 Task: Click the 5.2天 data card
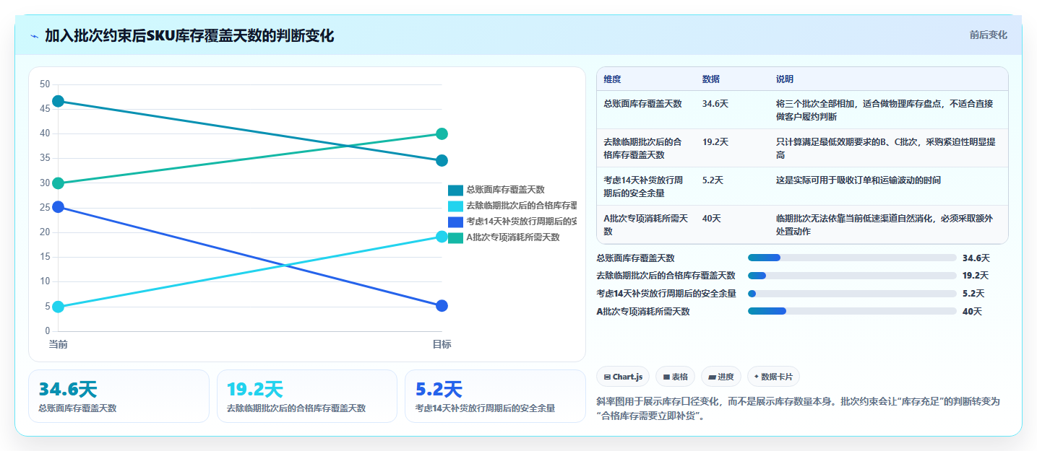(495, 396)
